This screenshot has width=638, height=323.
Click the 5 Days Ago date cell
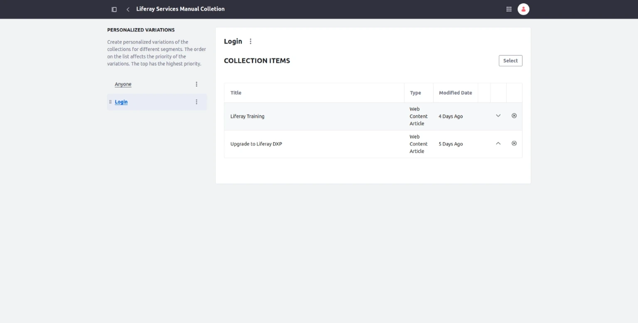pyautogui.click(x=451, y=144)
